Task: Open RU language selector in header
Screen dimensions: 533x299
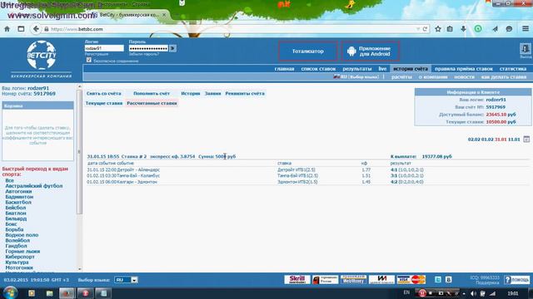Action: 356,77
